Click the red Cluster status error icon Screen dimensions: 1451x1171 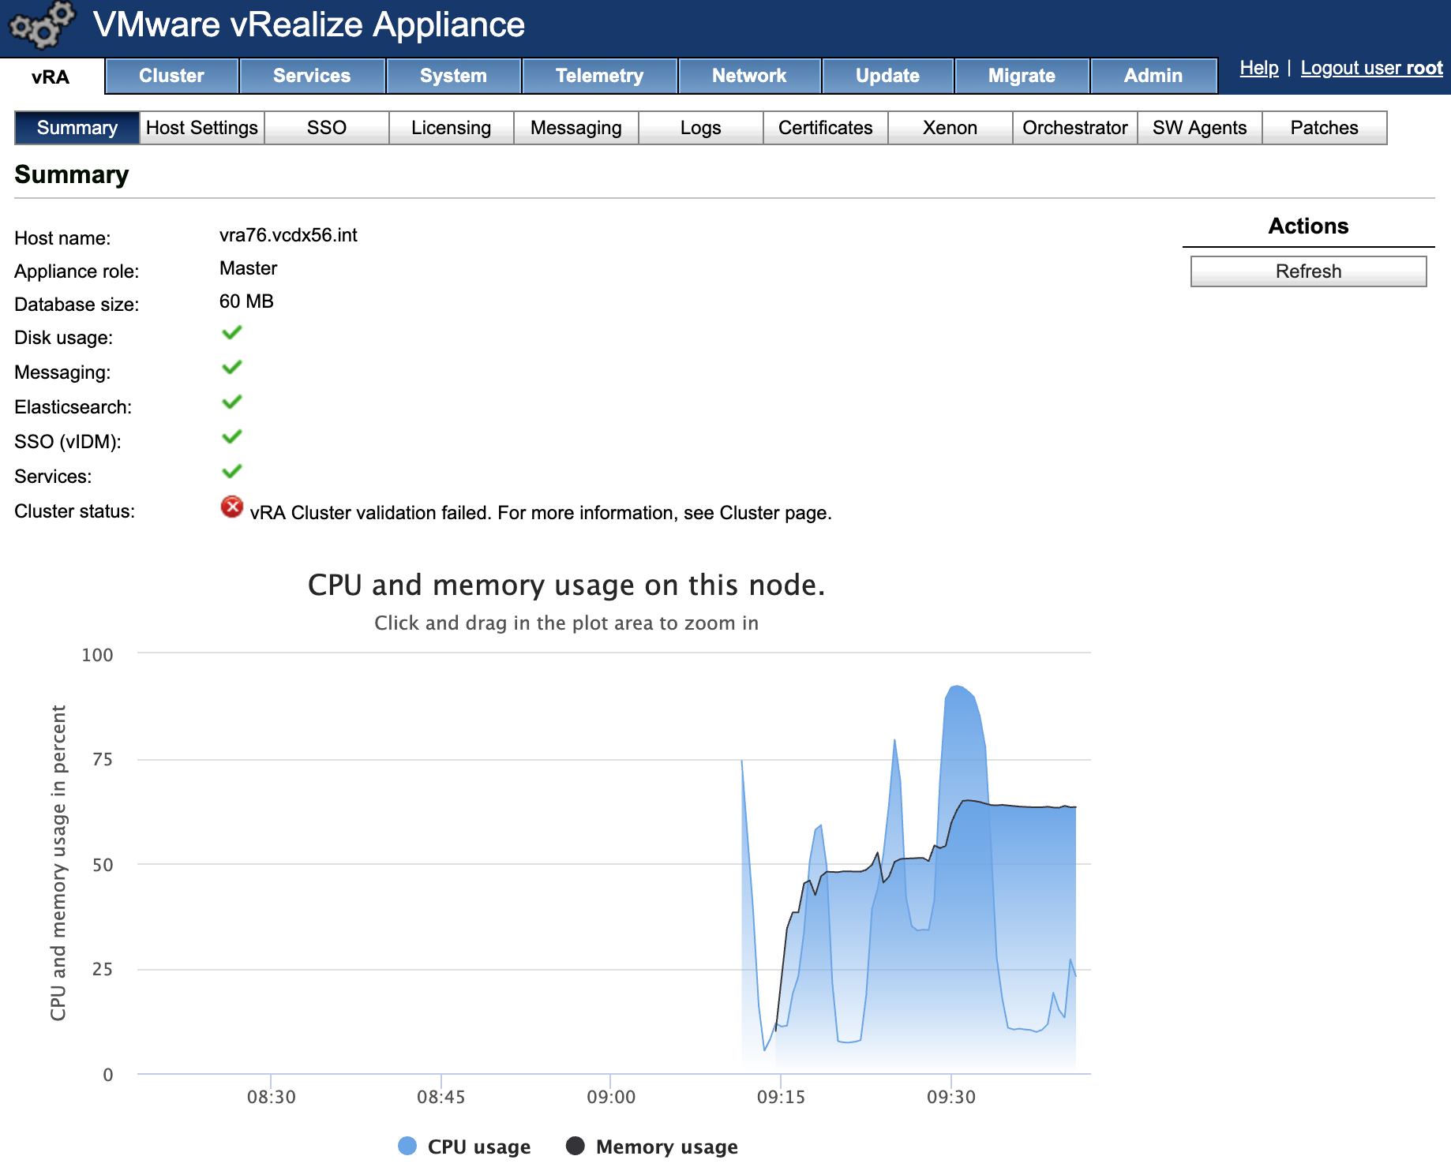click(231, 507)
